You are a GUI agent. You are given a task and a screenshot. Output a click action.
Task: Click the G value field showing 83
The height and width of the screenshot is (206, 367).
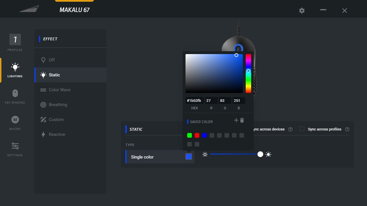click(225, 100)
